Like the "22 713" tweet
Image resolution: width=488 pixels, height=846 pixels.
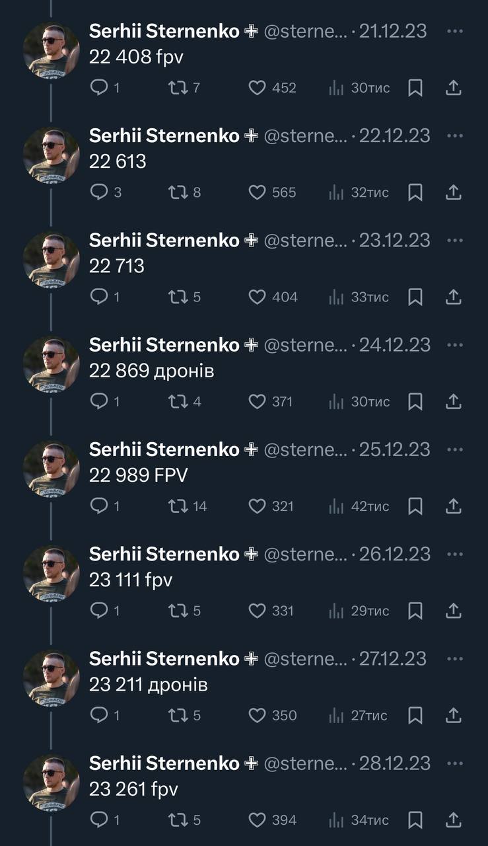pos(257,297)
